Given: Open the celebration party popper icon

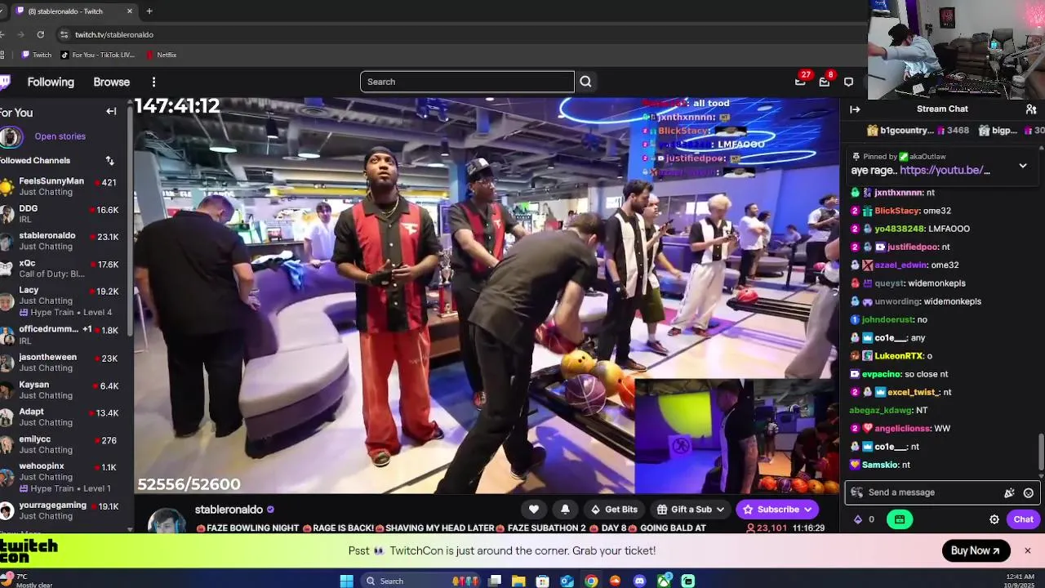Looking at the screenshot, I should pos(1009,492).
